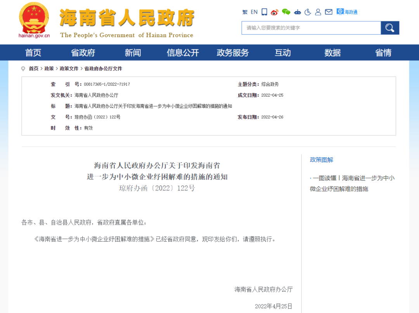Switch to traditional Chinese with 繁

245,12
